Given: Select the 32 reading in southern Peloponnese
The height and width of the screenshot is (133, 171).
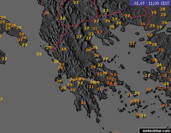Looking at the screenshot, I should coord(83,103).
